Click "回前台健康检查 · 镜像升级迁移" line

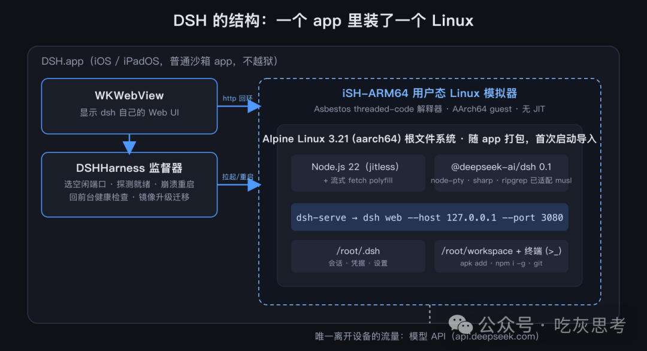coord(129,197)
